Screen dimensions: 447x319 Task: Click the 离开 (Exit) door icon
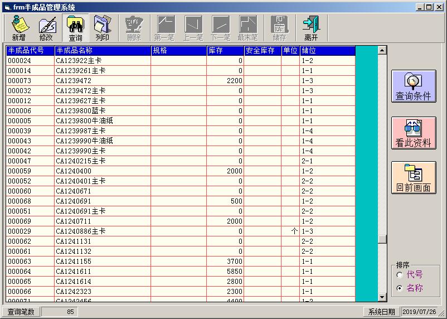pos(311,28)
